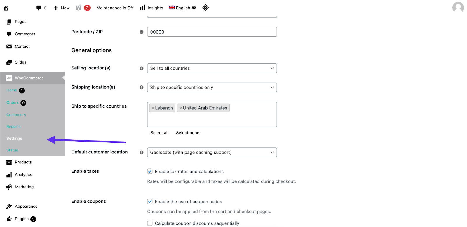Image resolution: width=467 pixels, height=227 pixels.
Task: Open user avatar profile icon
Action: (458, 8)
